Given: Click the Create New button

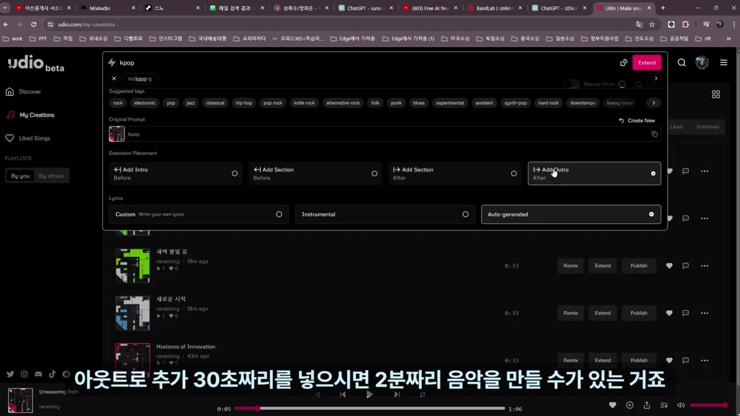Looking at the screenshot, I should coord(637,120).
